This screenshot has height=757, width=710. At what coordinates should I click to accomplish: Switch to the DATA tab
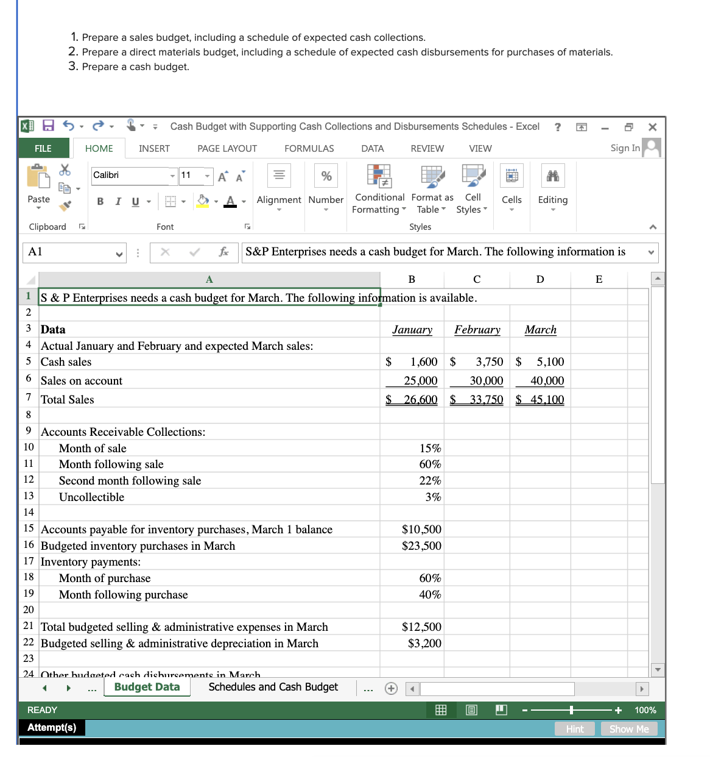(x=373, y=148)
